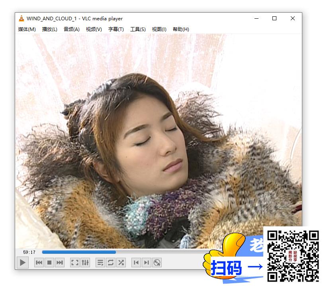Click the video display area

click(x=159, y=141)
